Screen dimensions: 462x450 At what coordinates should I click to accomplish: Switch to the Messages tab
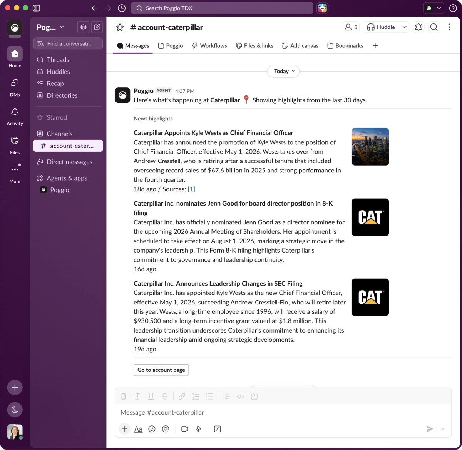click(x=133, y=45)
